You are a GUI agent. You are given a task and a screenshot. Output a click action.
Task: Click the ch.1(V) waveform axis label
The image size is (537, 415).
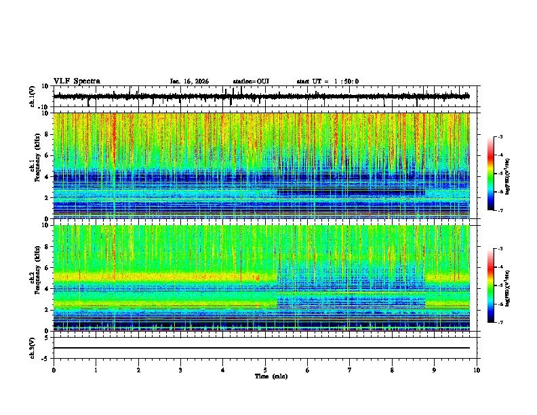(x=33, y=96)
